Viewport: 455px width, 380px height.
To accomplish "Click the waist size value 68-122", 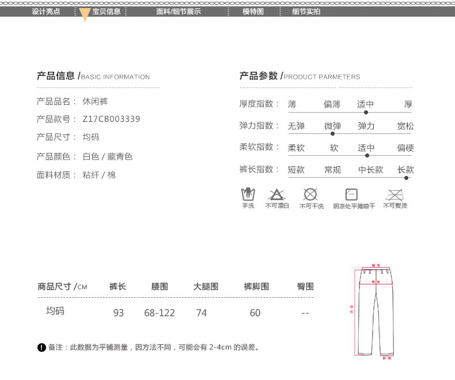I will (160, 313).
